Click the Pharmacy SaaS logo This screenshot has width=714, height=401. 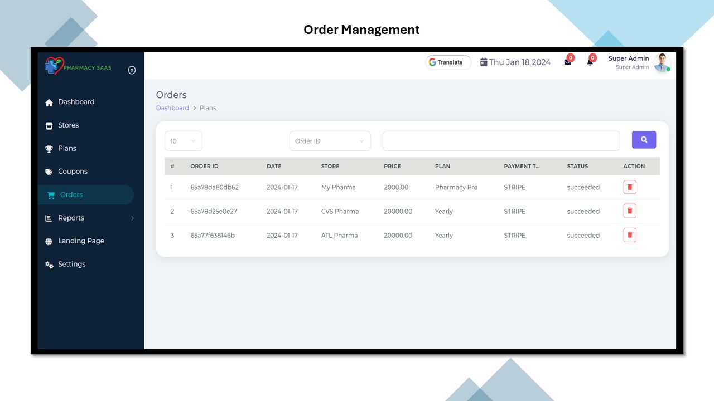click(x=78, y=67)
